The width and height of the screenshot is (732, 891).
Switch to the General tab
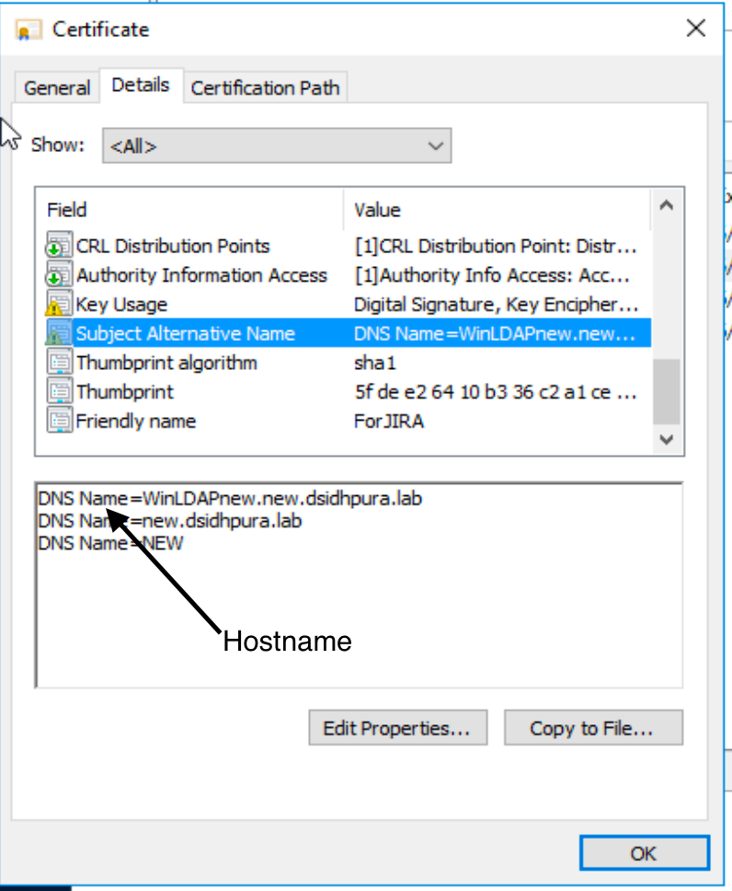point(57,88)
